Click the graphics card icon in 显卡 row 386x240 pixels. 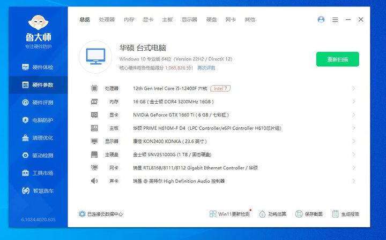pos(94,115)
